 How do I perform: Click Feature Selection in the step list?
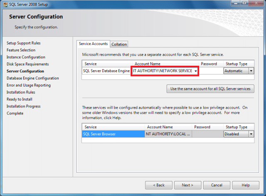[x=21, y=50]
